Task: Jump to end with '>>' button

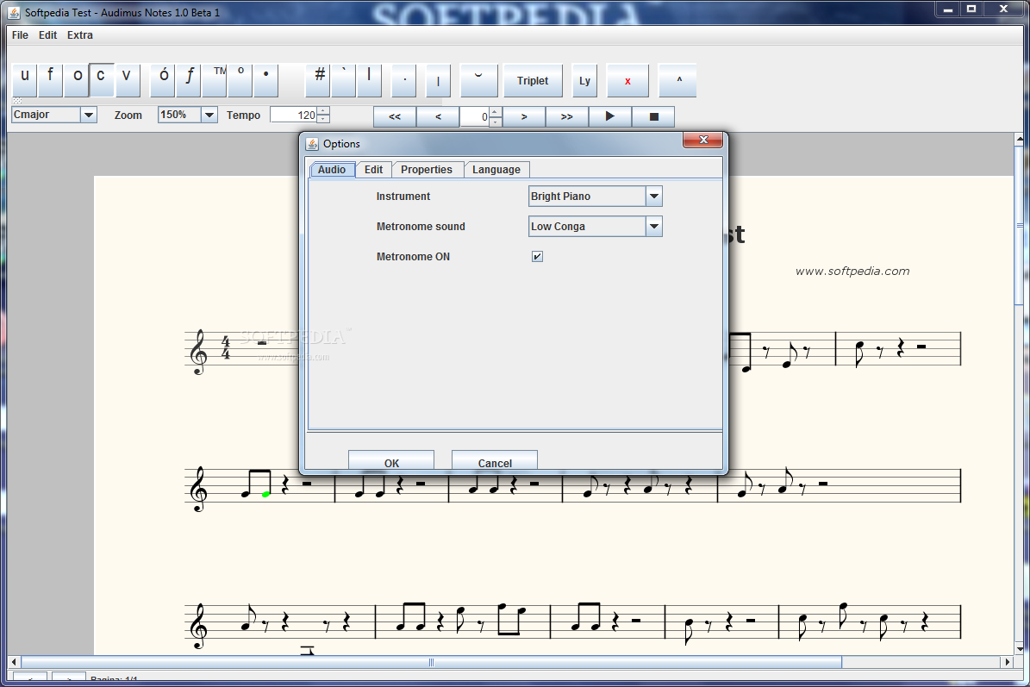Action: [x=567, y=117]
